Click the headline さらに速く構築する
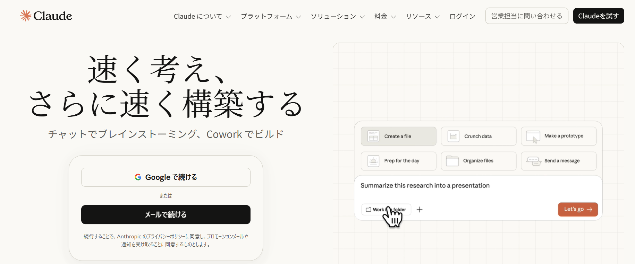 click(166, 104)
